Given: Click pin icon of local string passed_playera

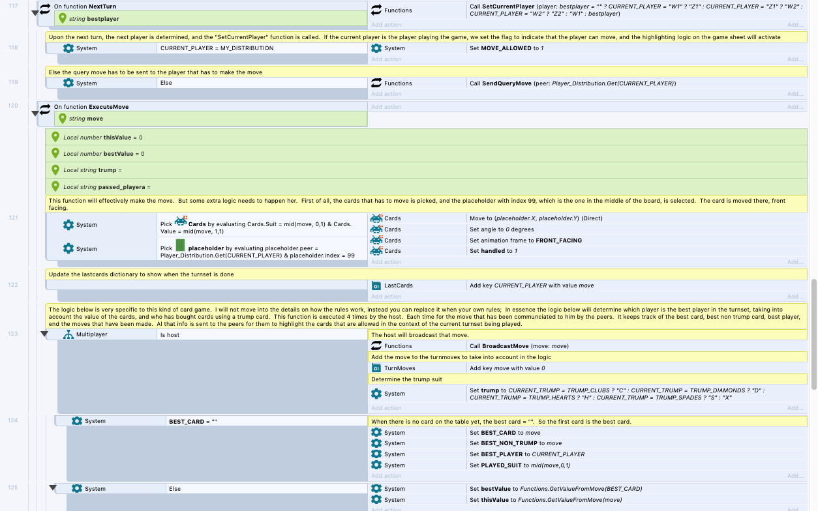Looking at the screenshot, I should [55, 187].
